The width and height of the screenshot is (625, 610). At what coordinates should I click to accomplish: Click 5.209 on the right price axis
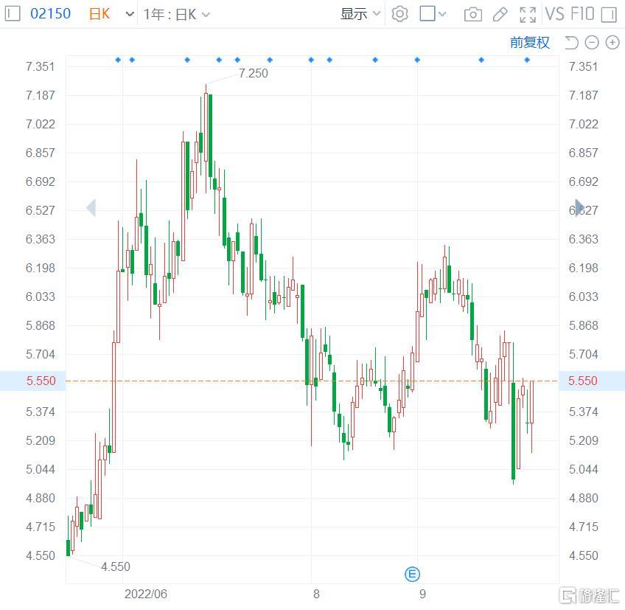584,440
